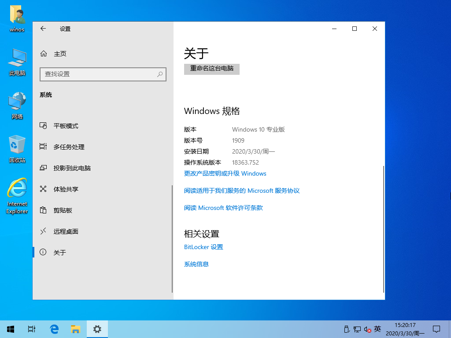Select the 投影到此电脑 projection icon
Screen dimensions: 451x338
[x=43, y=168]
